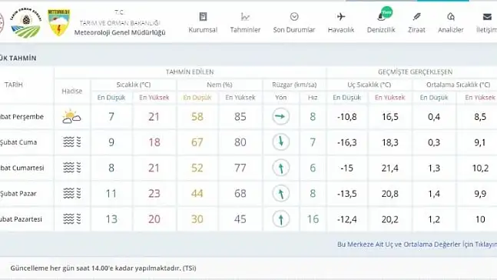Select the Tahminler menu label
This screenshot has width=497, height=280.
click(245, 30)
